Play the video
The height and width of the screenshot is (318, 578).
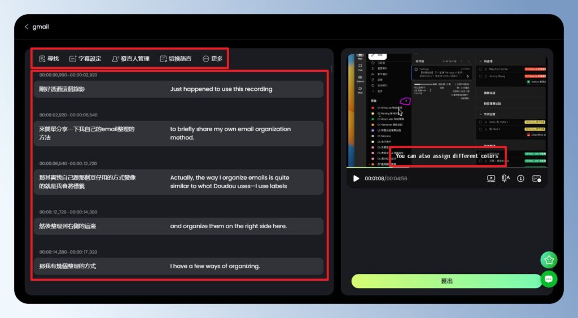tap(356, 178)
